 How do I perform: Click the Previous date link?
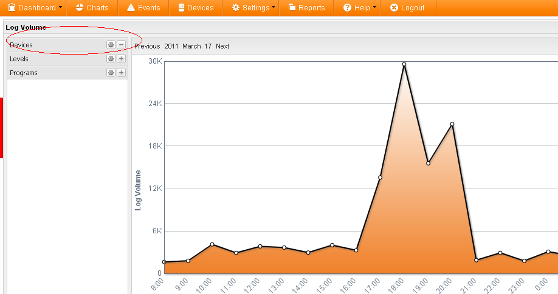click(147, 46)
